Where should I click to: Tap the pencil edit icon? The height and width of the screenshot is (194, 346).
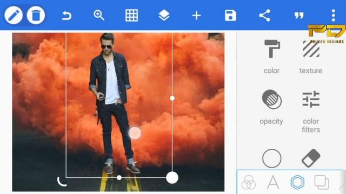tap(14, 15)
